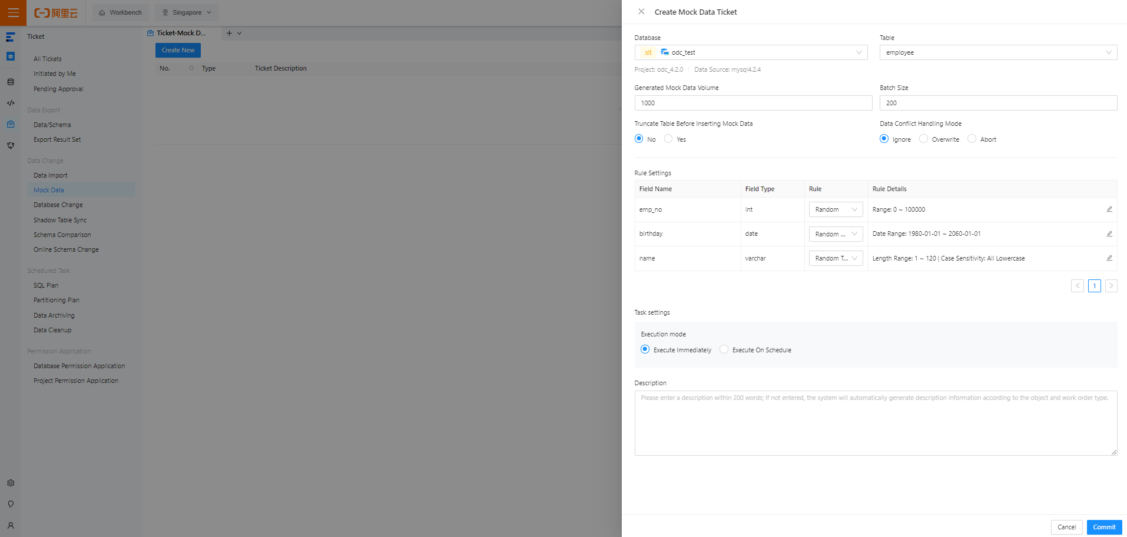Select Mock Data in the sidebar
Screen dimensions: 1127x537
coord(81,190)
